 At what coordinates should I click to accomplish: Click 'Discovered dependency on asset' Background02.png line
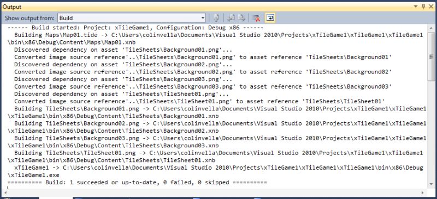(x=123, y=65)
